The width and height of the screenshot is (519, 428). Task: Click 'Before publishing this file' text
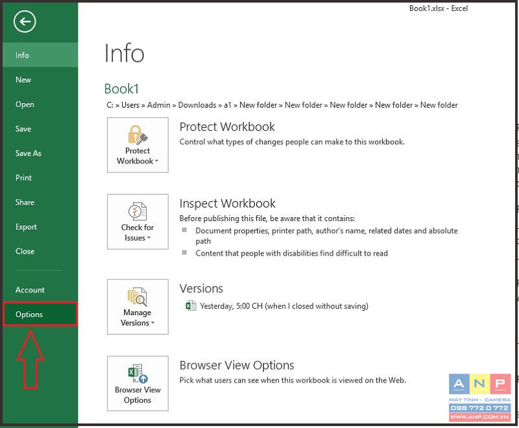point(267,219)
